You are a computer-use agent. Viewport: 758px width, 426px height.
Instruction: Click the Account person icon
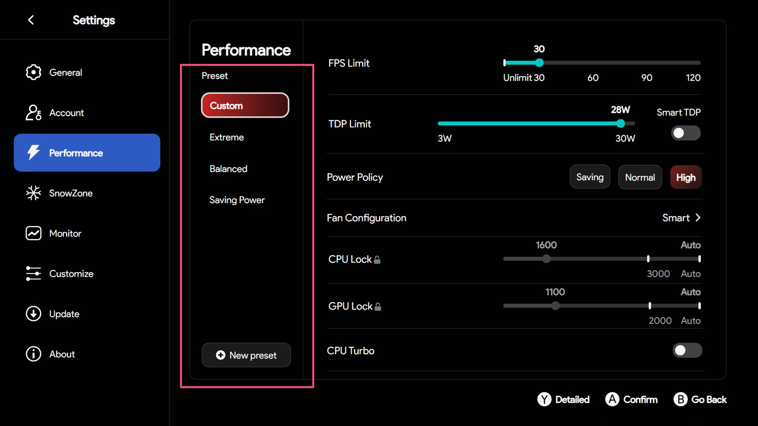(x=34, y=112)
